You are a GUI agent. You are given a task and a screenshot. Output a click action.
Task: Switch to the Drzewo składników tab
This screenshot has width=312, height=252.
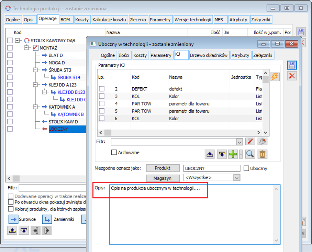209,55
